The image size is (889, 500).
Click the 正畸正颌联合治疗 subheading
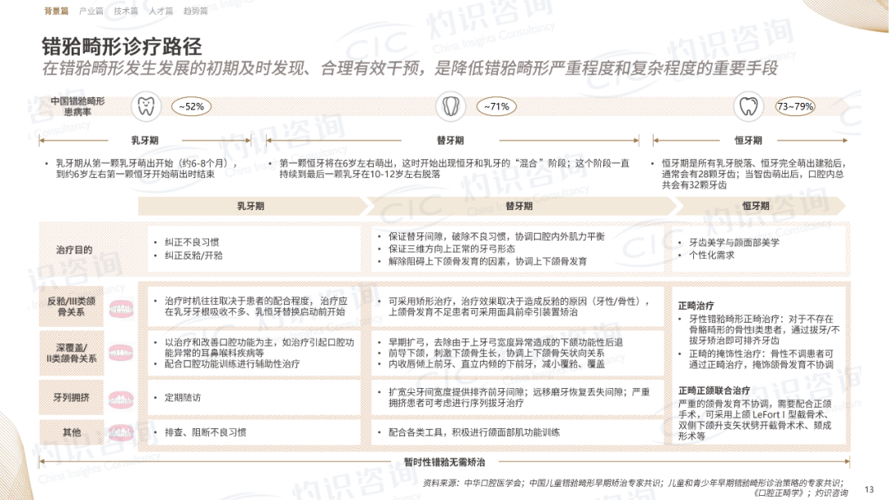[x=714, y=390]
